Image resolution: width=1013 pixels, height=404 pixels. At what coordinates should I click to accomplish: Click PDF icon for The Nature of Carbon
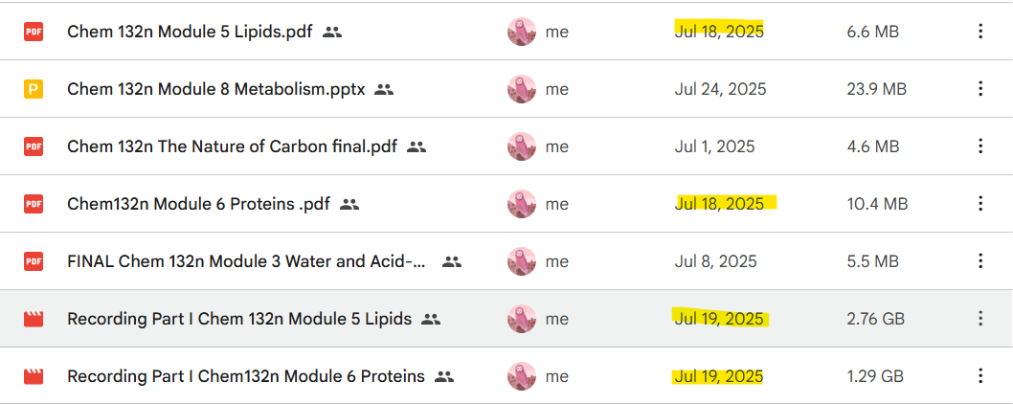click(x=34, y=146)
